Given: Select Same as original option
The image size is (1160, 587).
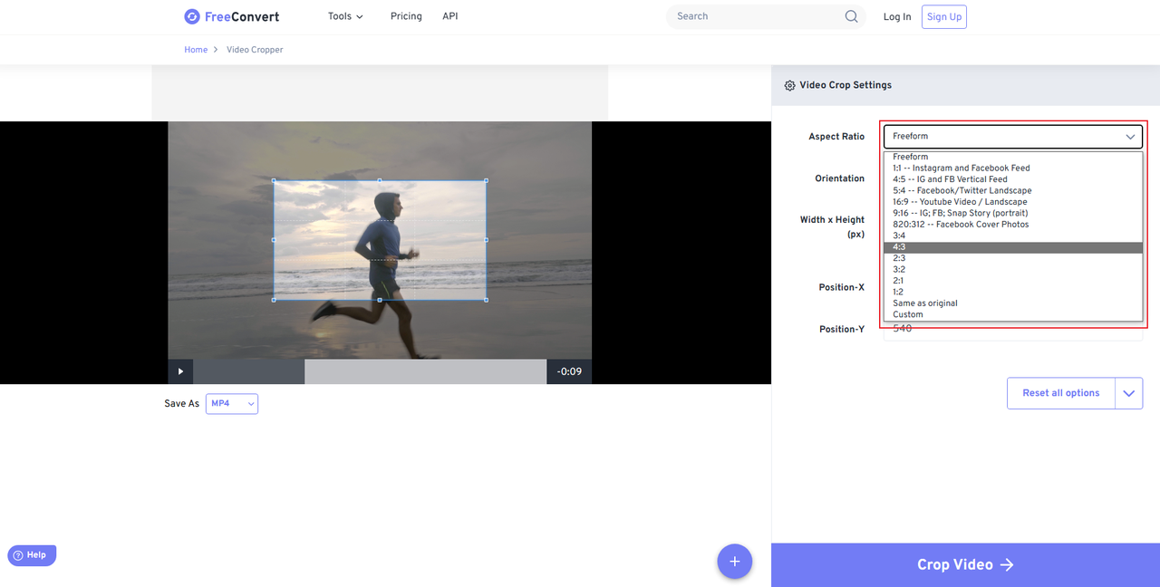Looking at the screenshot, I should [x=1013, y=303].
